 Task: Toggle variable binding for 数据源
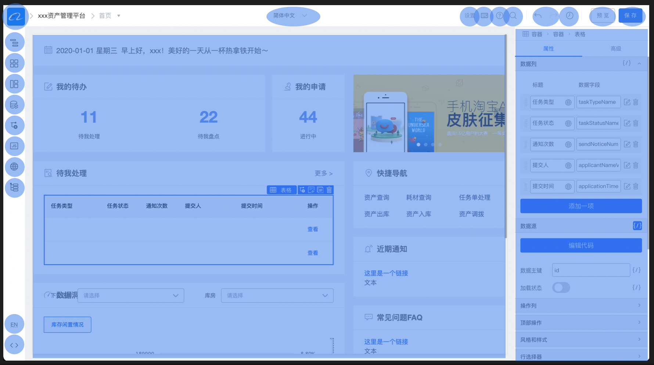pos(637,226)
